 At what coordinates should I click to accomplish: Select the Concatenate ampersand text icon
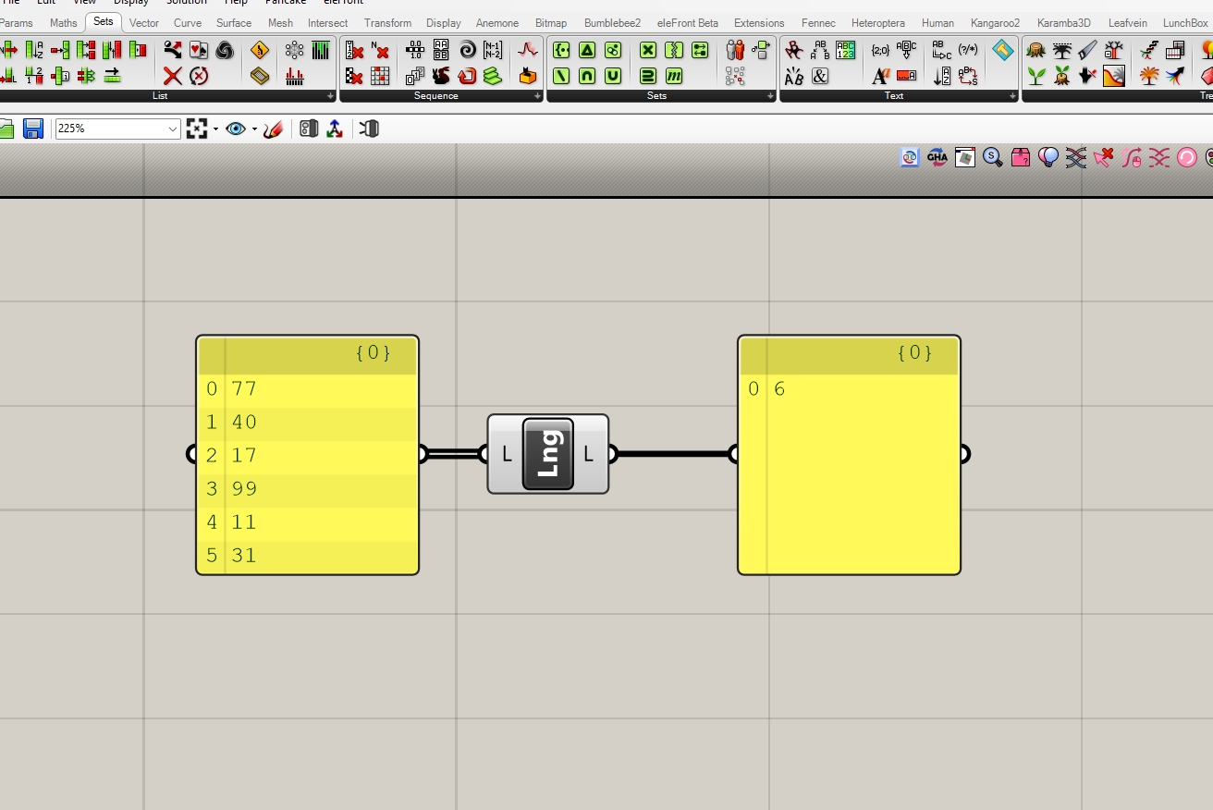pyautogui.click(x=820, y=76)
